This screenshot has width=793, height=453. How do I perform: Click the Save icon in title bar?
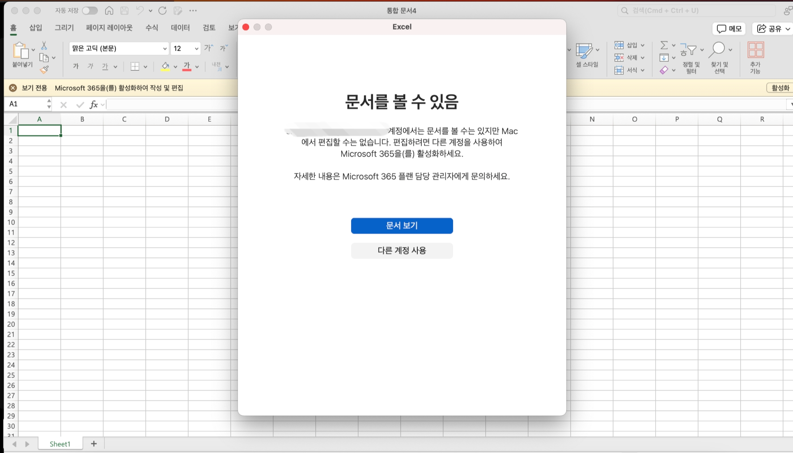click(x=124, y=11)
